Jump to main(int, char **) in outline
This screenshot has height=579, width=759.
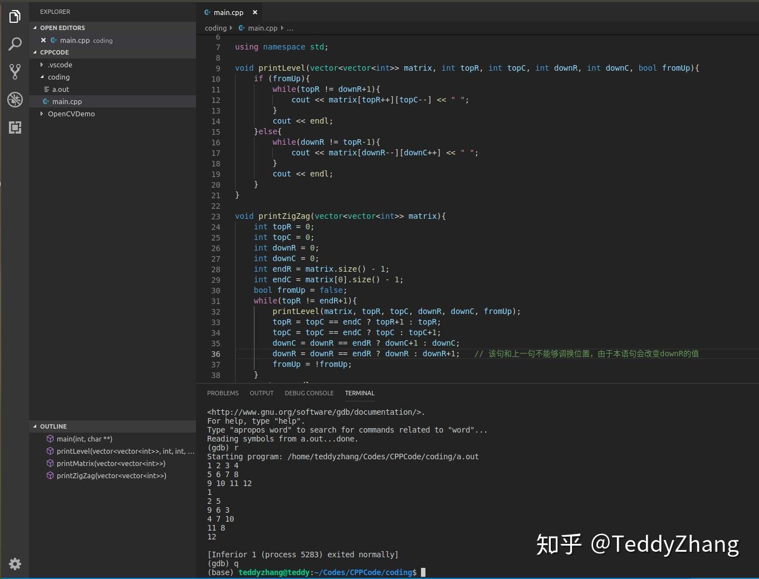[x=112, y=439]
